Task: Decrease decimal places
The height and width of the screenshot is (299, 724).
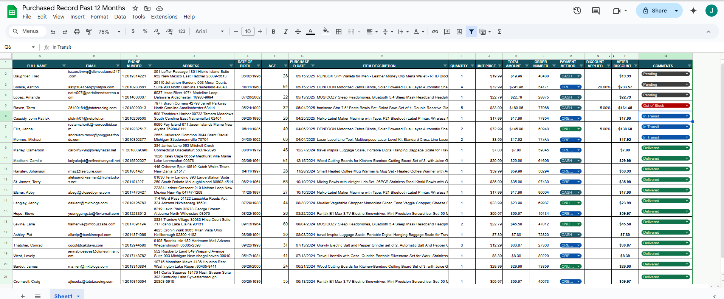Action: [x=157, y=31]
